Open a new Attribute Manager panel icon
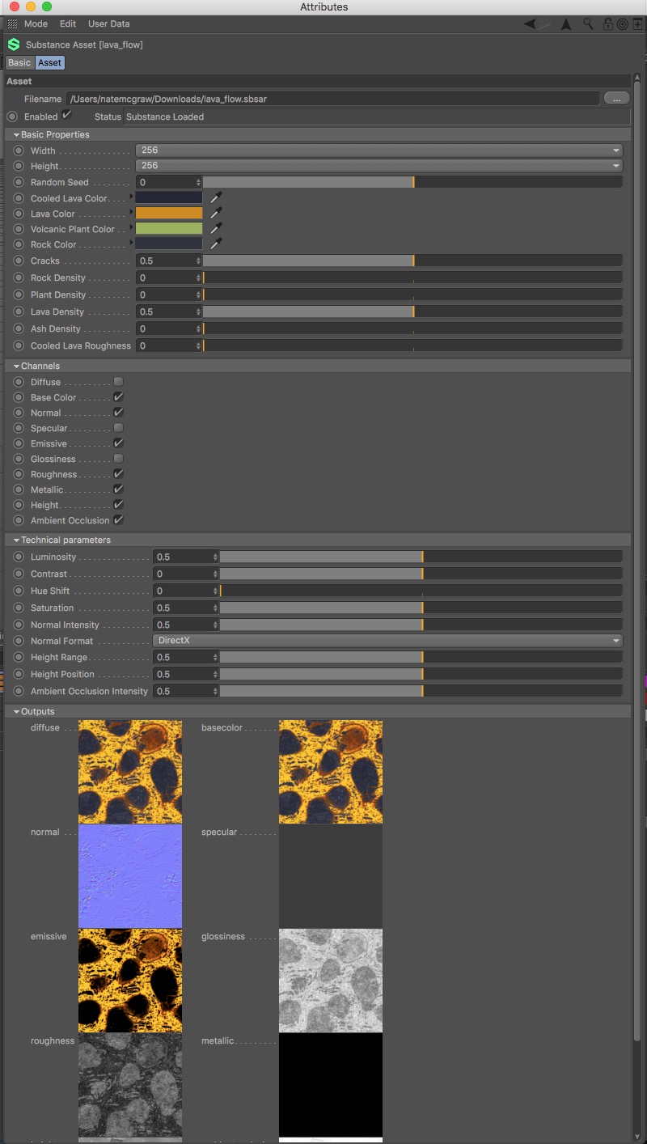The width and height of the screenshot is (647, 1144). pyautogui.click(x=637, y=24)
